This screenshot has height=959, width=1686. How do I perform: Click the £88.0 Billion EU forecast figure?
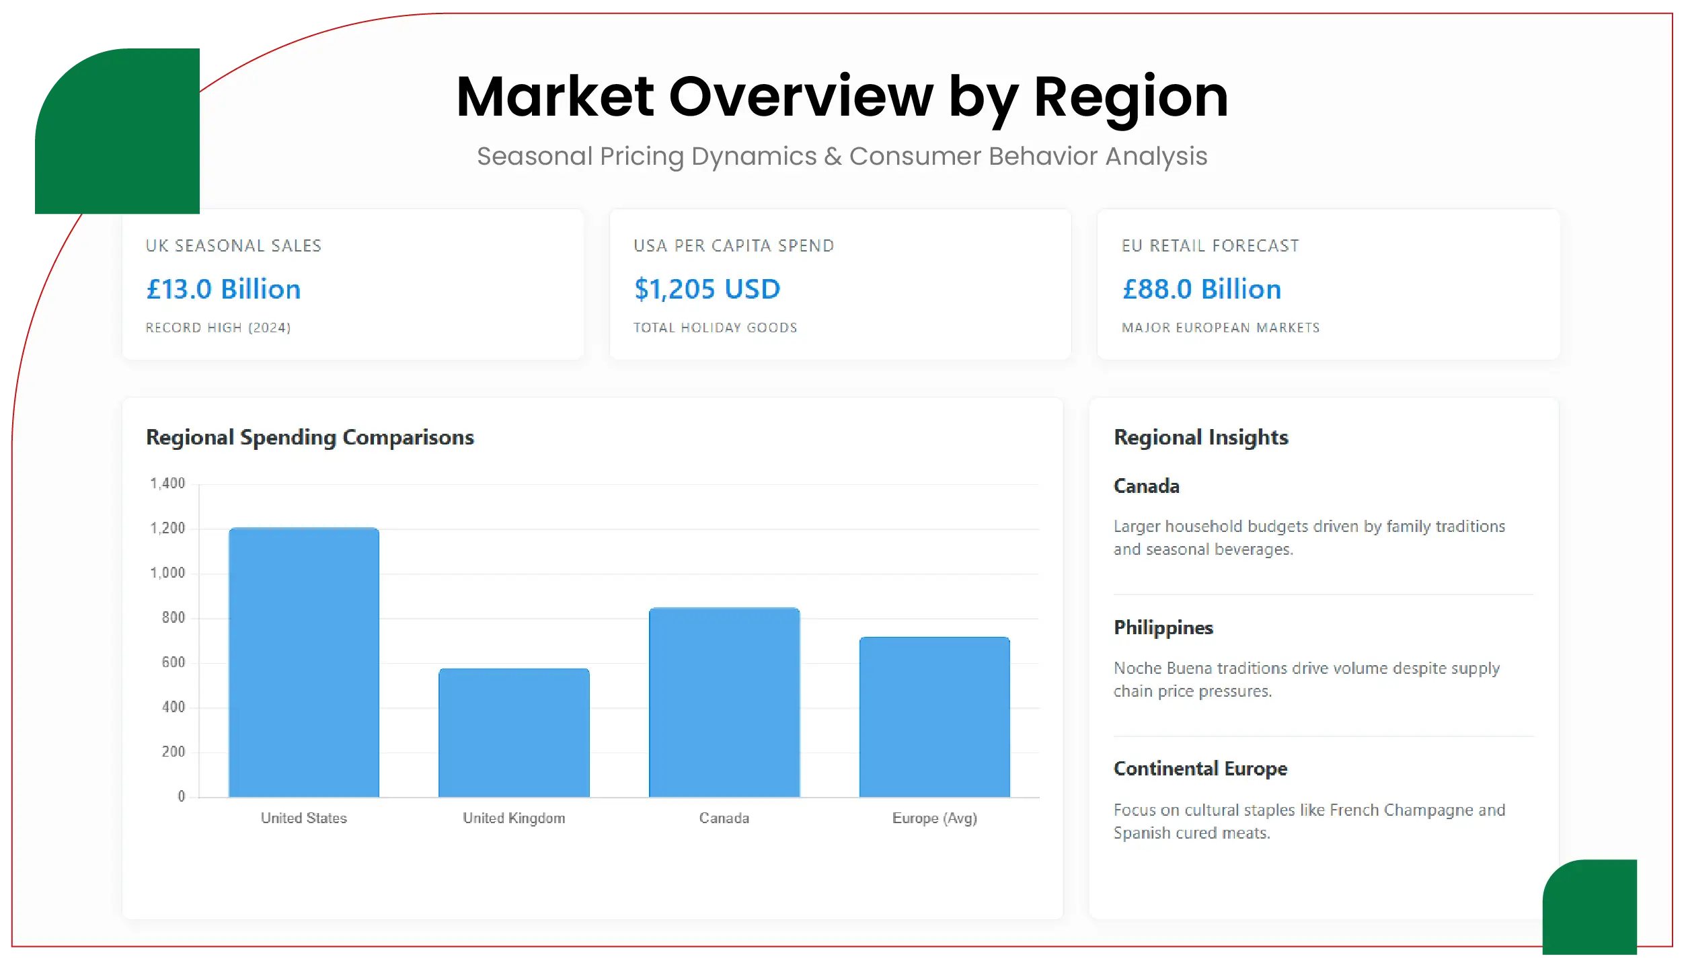tap(1201, 289)
